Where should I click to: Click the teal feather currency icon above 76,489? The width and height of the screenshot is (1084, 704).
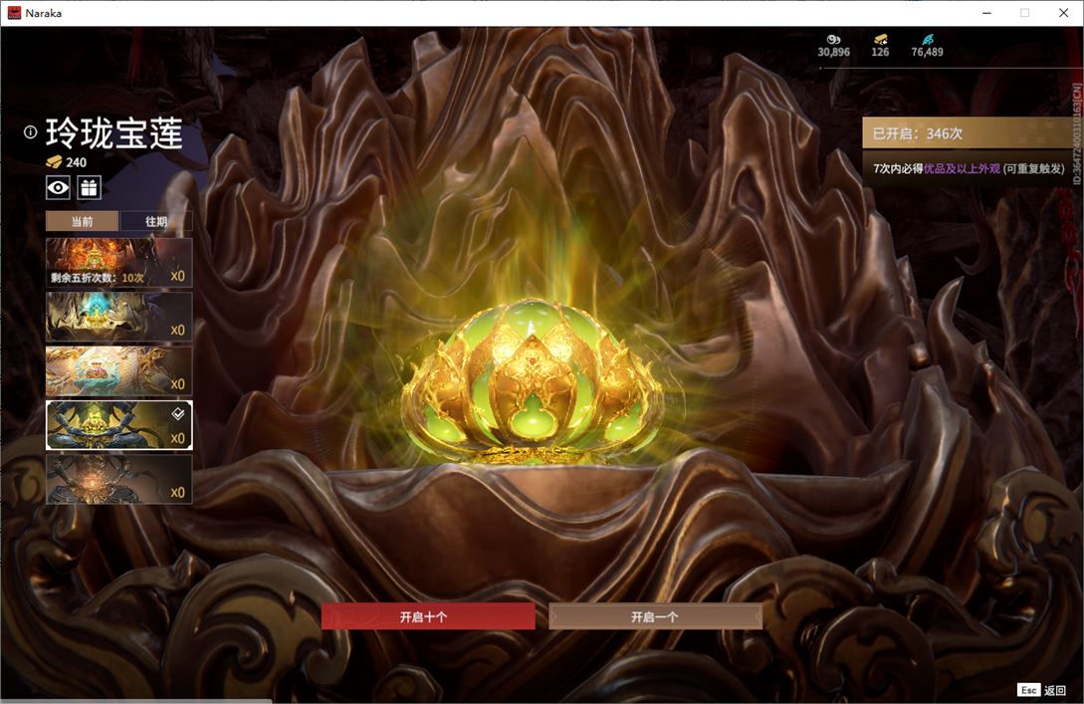[x=928, y=40]
